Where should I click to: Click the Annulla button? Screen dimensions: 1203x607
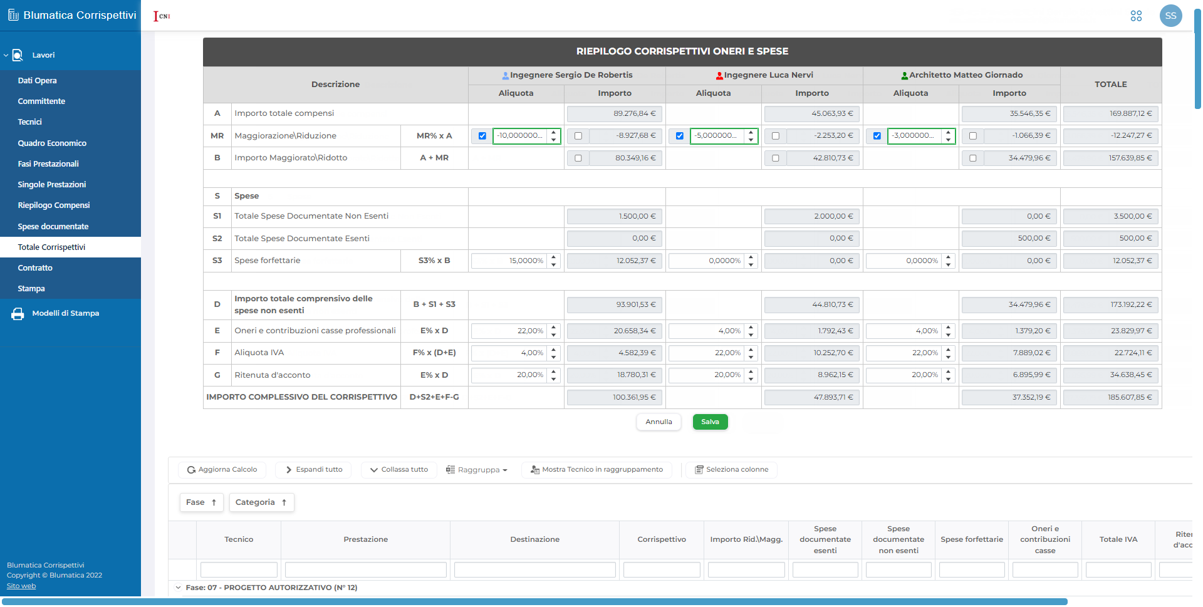tap(659, 422)
